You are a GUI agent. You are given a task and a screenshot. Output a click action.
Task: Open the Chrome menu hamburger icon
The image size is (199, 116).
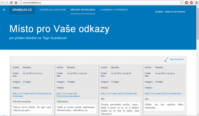point(196,2)
